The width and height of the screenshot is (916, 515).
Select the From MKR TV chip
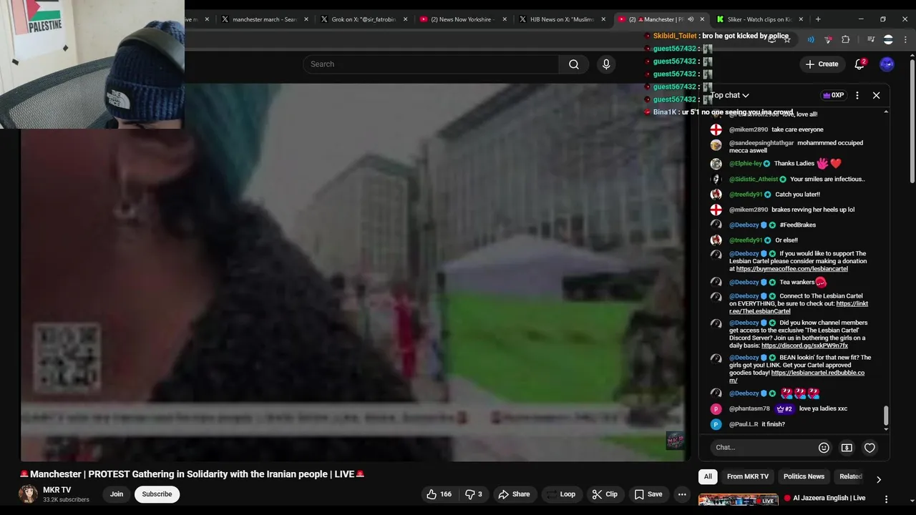tap(747, 476)
